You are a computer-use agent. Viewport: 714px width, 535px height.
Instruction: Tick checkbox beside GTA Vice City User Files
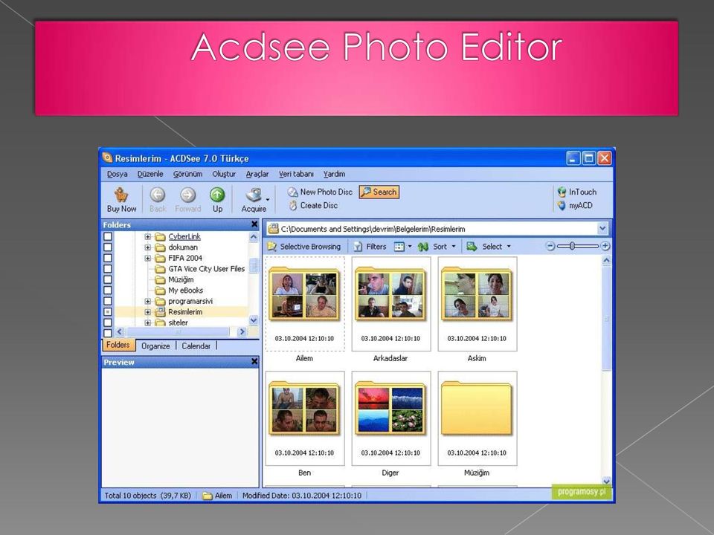tap(107, 269)
